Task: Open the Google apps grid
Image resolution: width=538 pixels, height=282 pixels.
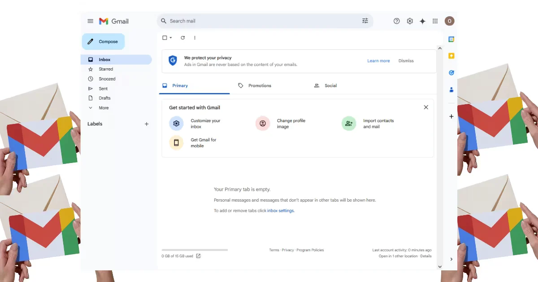Action: (435, 21)
